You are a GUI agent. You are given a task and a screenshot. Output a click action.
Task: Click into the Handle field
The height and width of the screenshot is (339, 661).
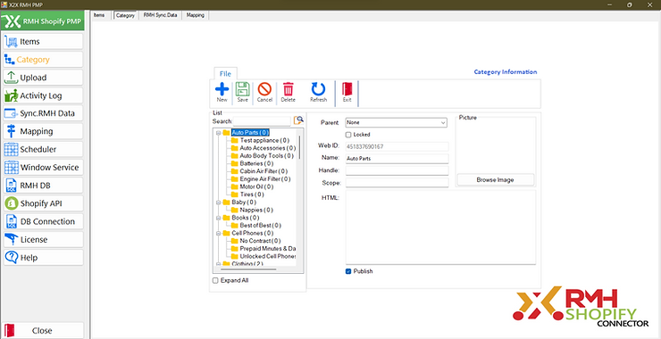397,170
